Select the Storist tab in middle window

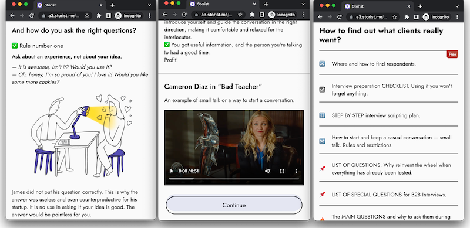click(223, 4)
